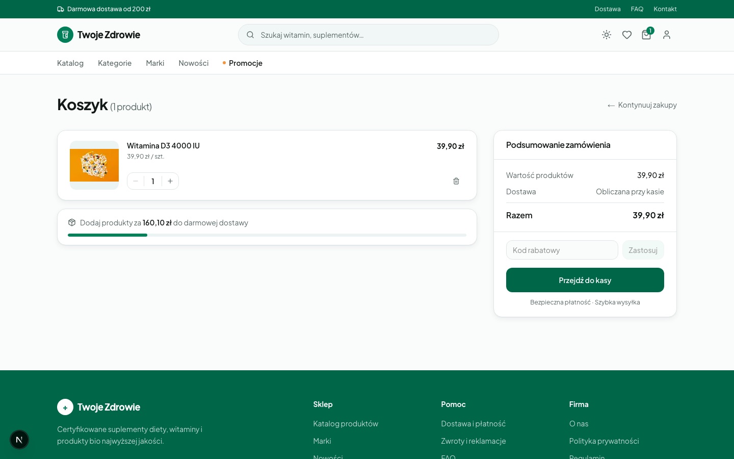This screenshot has height=459, width=734.
Task: Open footer link Polityka prywatności
Action: pos(604,441)
